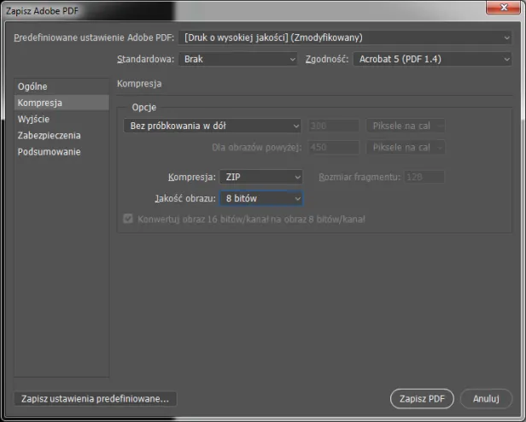Switch to the Wyjście section
Screen dimensions: 526x422
61,120
